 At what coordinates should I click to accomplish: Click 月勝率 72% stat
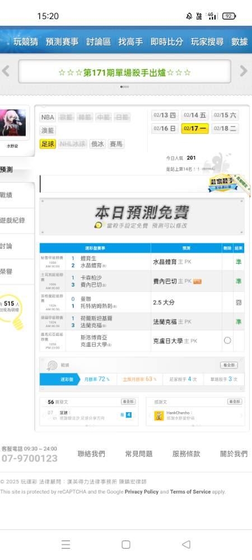click(97, 379)
